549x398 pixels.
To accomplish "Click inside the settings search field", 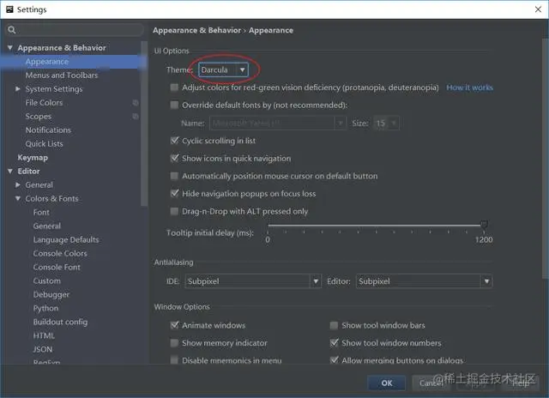I will coord(75,30).
